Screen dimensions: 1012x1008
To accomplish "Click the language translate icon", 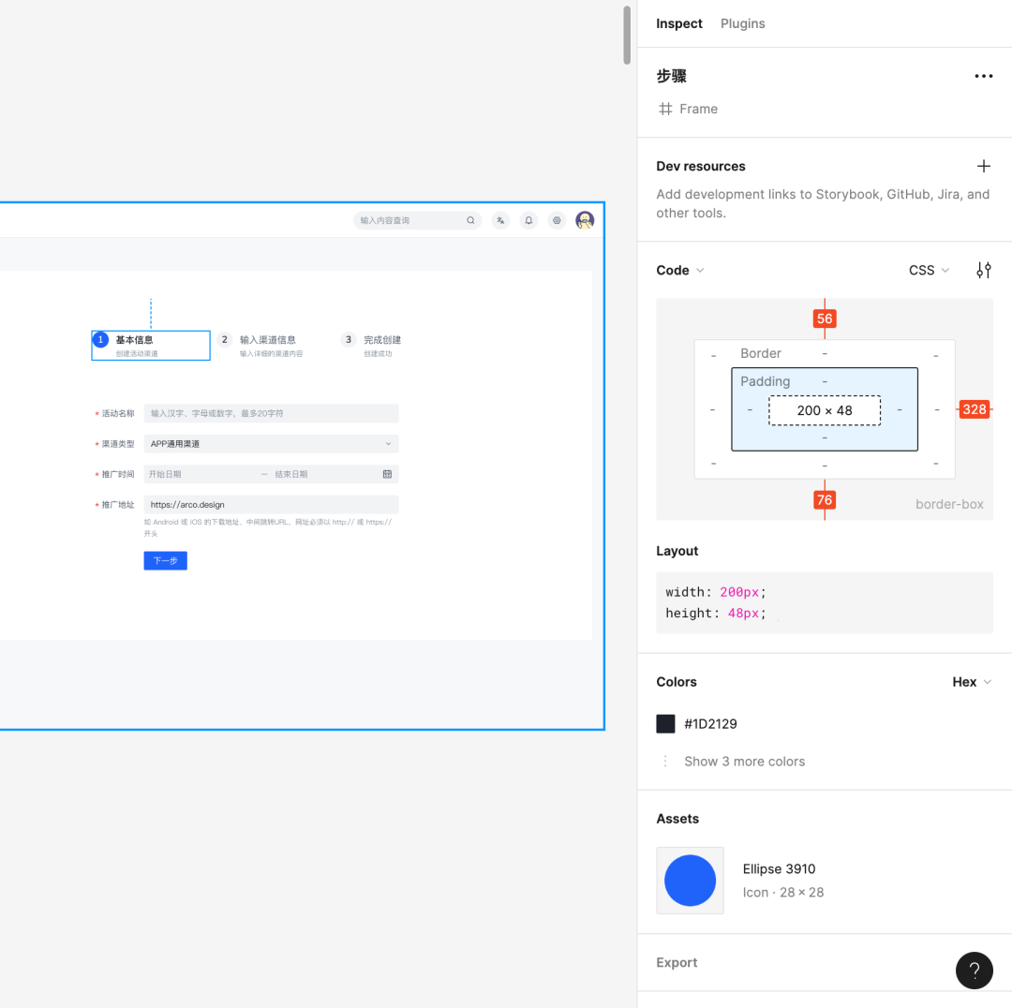I will 501,221.
